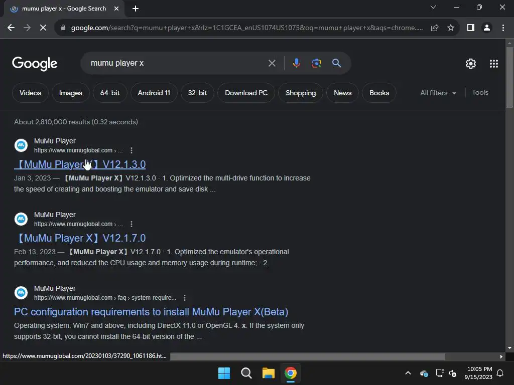This screenshot has height=385, width=514.
Task: Stop page loading with X button
Action: pos(43,28)
